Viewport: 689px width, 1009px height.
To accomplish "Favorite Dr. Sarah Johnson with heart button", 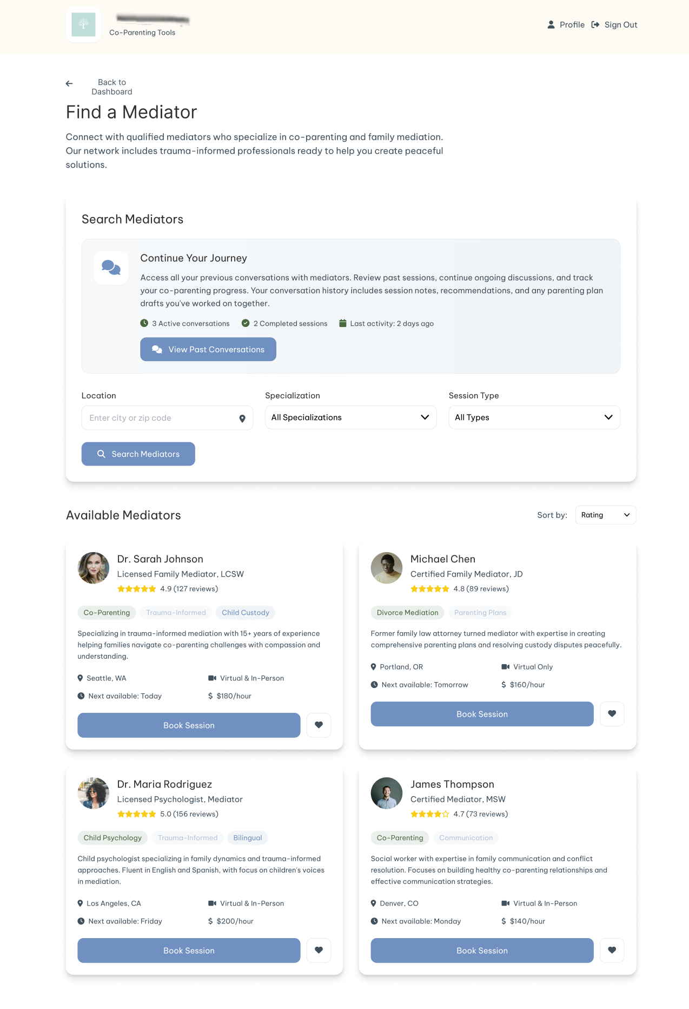I will (319, 725).
